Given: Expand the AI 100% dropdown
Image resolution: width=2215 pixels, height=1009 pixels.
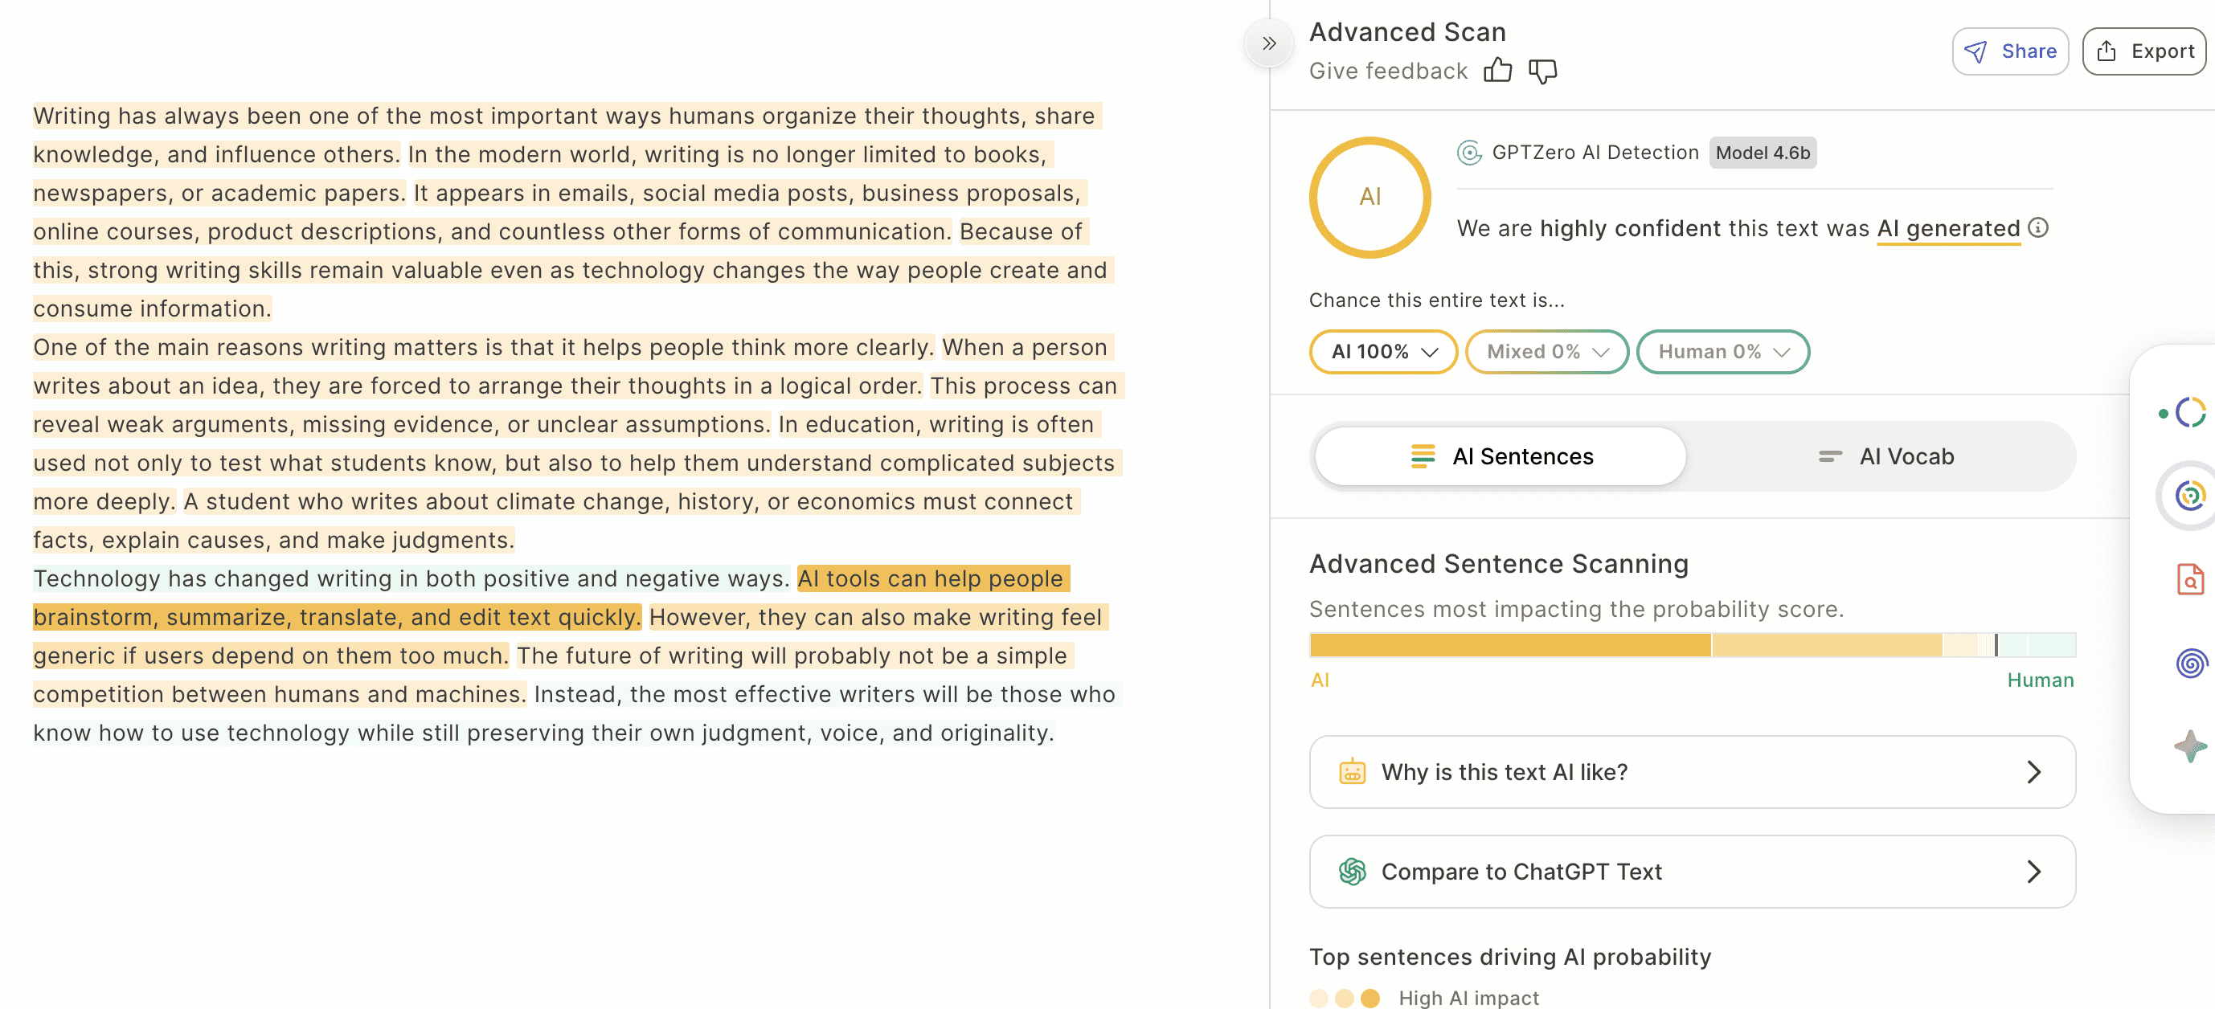Looking at the screenshot, I should (x=1382, y=353).
